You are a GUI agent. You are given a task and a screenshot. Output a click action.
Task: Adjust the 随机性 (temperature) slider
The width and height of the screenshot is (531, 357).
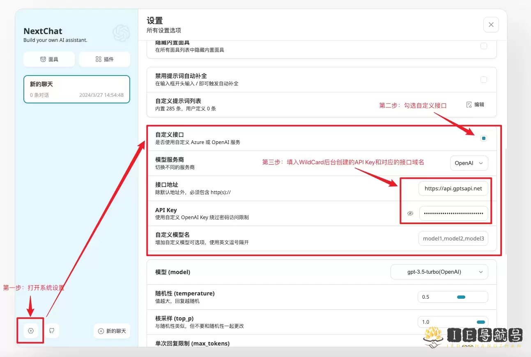coord(461,297)
